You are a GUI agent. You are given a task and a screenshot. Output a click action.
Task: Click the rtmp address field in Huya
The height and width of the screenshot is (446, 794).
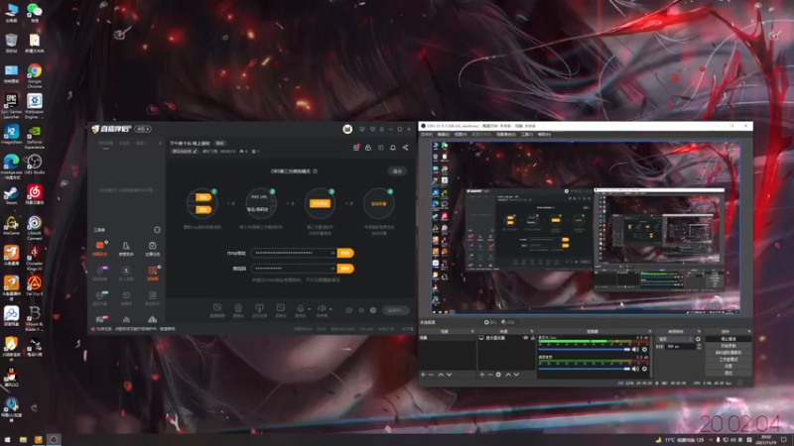pyautogui.click(x=294, y=253)
